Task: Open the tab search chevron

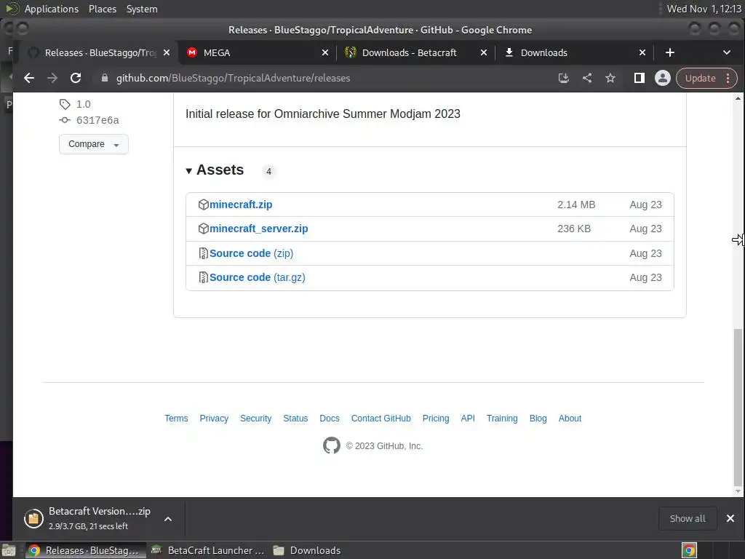Action: pos(727,52)
